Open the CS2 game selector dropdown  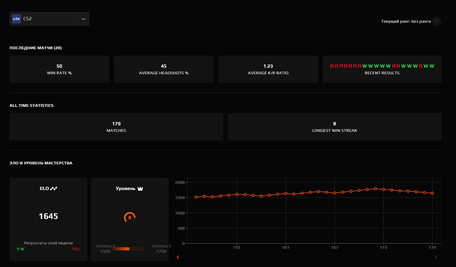pos(49,19)
